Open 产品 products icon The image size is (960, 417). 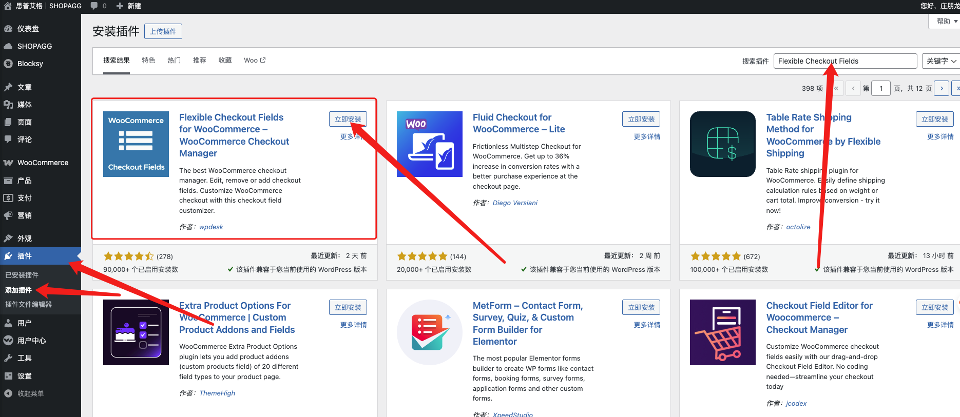point(8,181)
